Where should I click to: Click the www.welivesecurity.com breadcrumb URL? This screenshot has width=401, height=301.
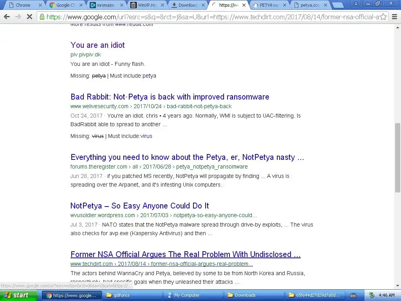pos(151,106)
